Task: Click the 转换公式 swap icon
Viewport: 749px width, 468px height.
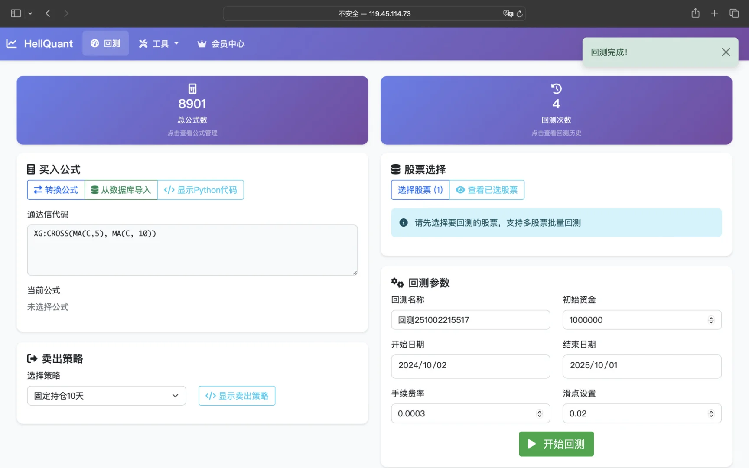Action: pyautogui.click(x=37, y=190)
